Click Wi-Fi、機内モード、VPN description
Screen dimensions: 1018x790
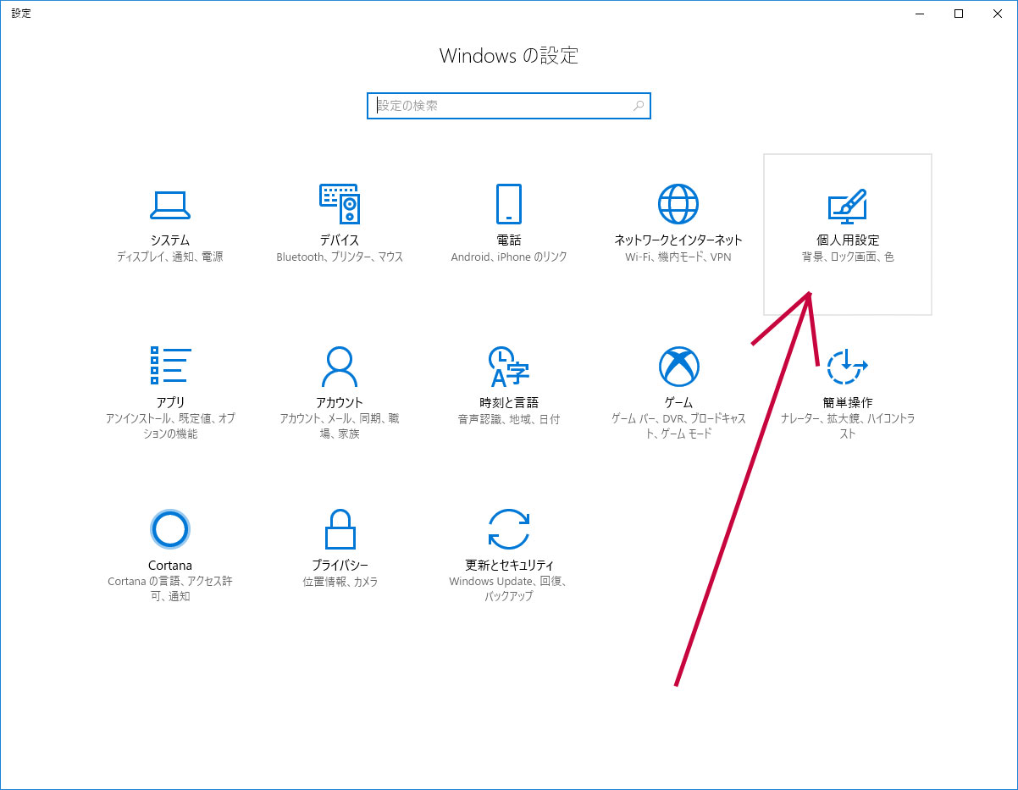tap(678, 257)
